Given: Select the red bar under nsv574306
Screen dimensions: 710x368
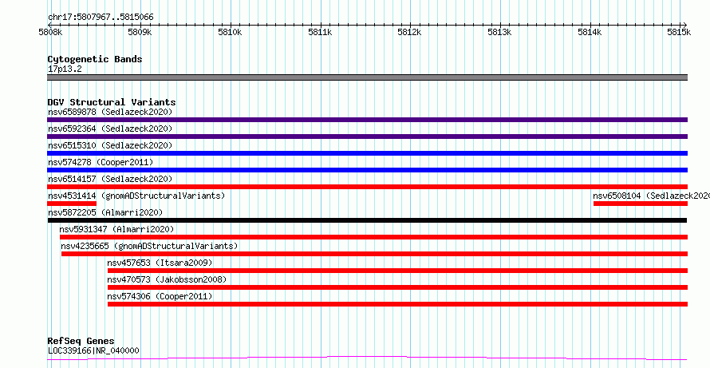Looking at the screenshot, I should click(x=397, y=304).
